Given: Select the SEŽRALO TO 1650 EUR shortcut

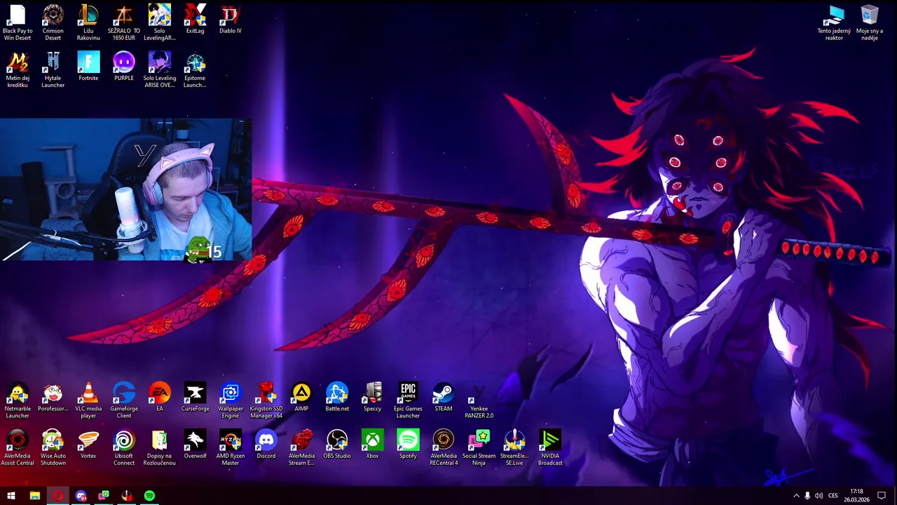Looking at the screenshot, I should pyautogui.click(x=124, y=22).
